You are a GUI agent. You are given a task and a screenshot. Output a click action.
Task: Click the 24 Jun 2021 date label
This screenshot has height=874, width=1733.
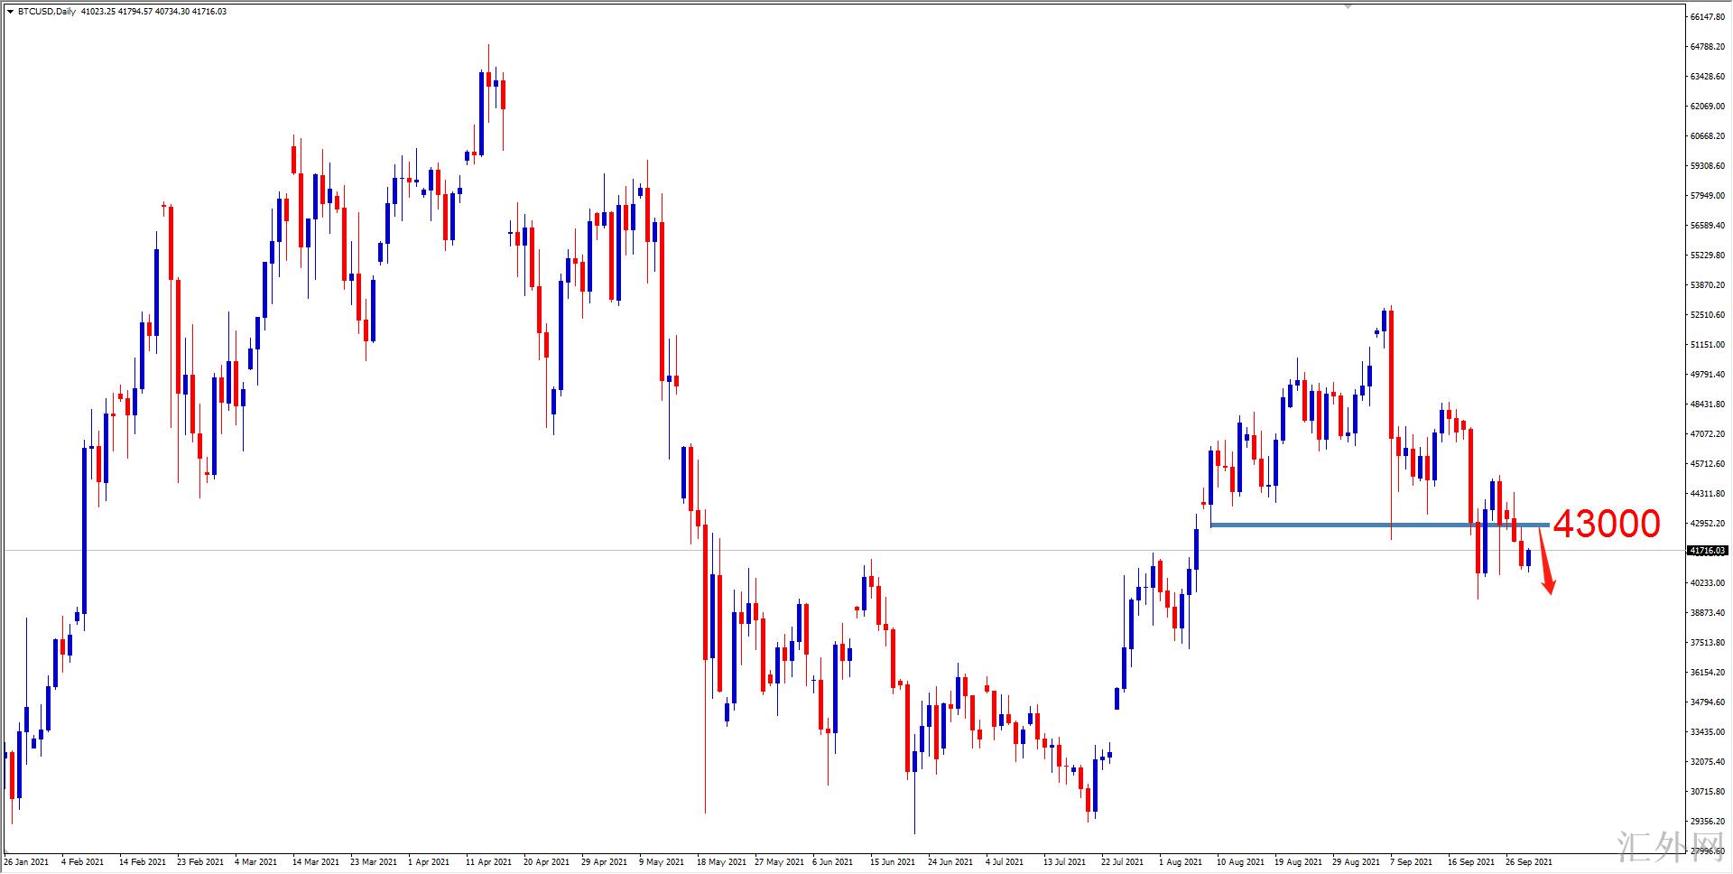point(950,862)
